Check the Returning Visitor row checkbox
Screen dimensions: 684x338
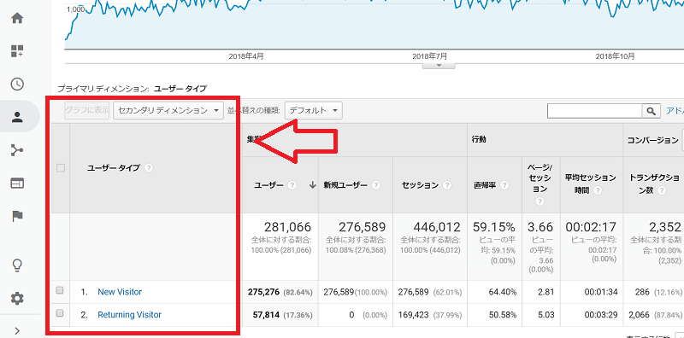60,313
